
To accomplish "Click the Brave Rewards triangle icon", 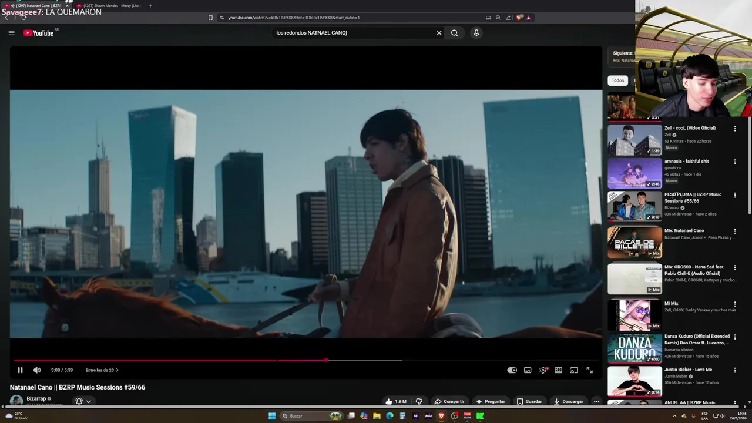I will [528, 18].
